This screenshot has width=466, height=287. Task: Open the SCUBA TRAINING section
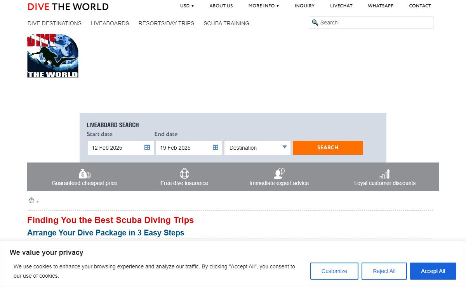click(226, 23)
